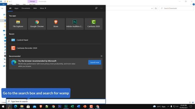Viewport: 195px width, 109px height.
Task: Click the Microsoft Edge logo in Recommended
Action: coord(14,63)
